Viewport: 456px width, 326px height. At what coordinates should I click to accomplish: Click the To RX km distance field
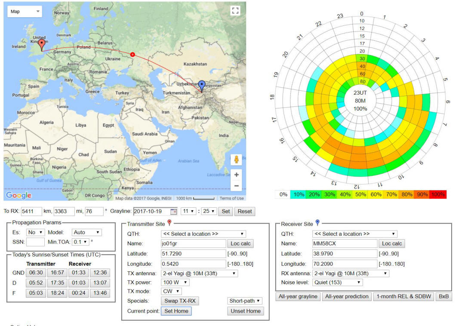coord(31,212)
